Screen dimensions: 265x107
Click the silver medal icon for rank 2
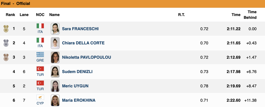point(6,43)
